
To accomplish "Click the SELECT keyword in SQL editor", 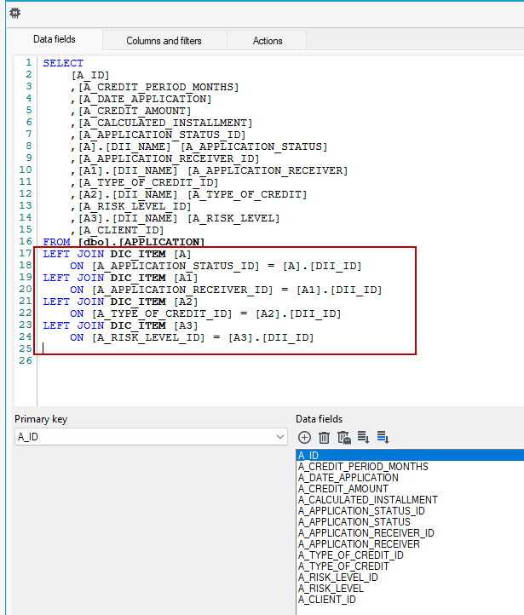I will click(63, 63).
